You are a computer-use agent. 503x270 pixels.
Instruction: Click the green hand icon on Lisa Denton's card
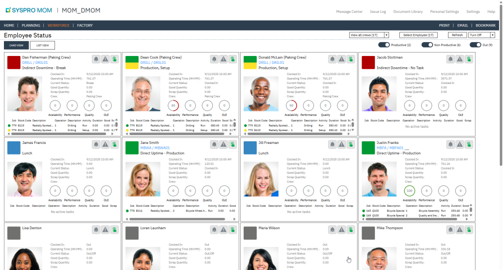[114, 230]
